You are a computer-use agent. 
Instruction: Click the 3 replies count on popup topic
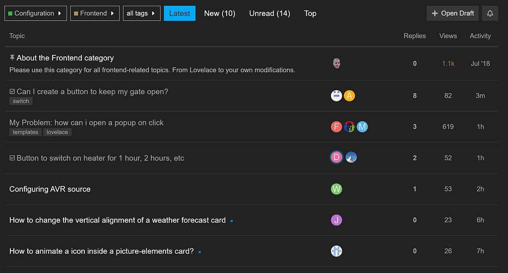pyautogui.click(x=415, y=127)
